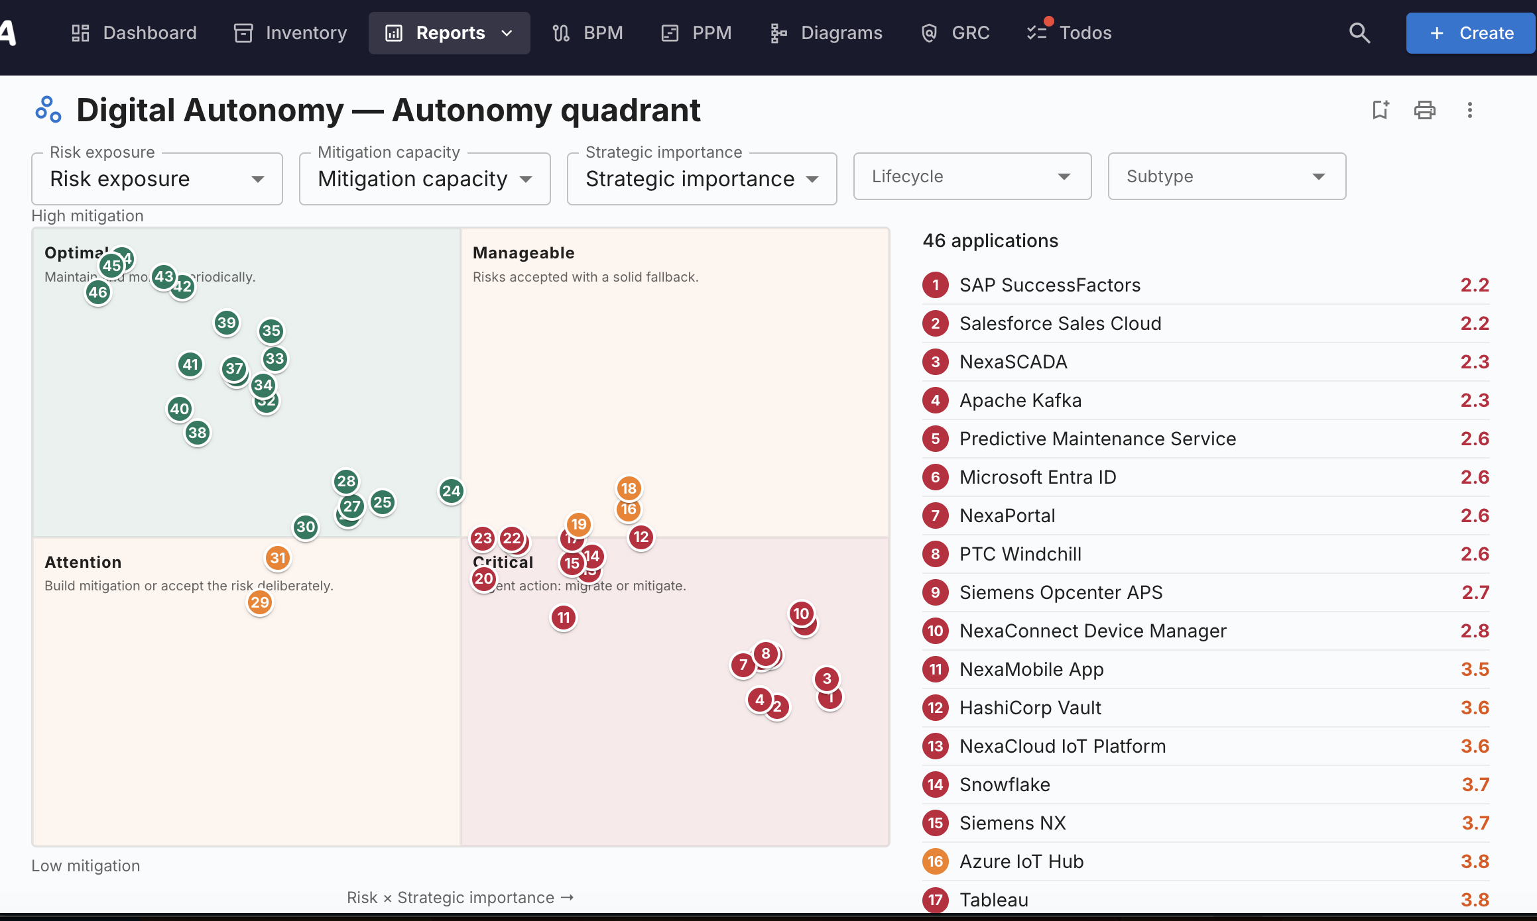Open Salesforce Sales Cloud entry
1537x921 pixels.
pyautogui.click(x=1205, y=323)
